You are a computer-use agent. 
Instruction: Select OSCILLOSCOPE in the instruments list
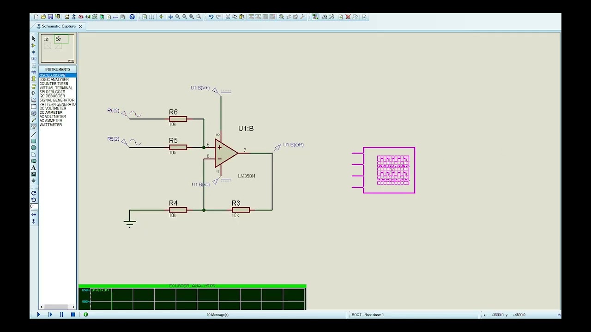point(57,75)
